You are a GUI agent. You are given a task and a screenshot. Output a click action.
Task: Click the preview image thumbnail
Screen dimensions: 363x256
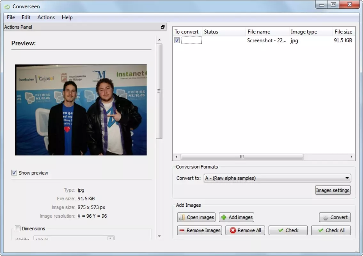pos(81,110)
